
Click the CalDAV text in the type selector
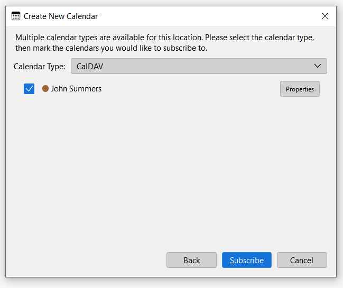tap(90, 66)
